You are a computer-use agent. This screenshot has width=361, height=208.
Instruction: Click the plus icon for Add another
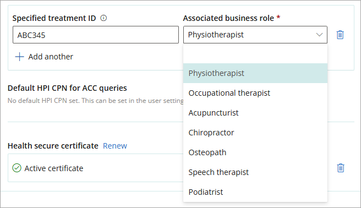[20, 57]
